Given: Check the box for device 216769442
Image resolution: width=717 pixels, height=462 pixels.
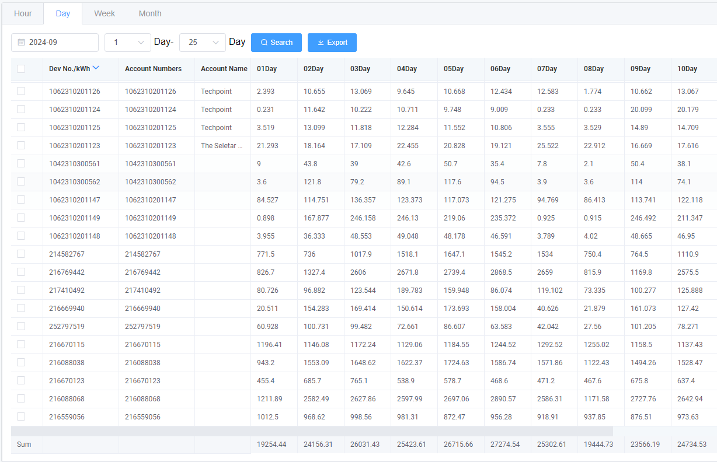Looking at the screenshot, I should pos(21,272).
